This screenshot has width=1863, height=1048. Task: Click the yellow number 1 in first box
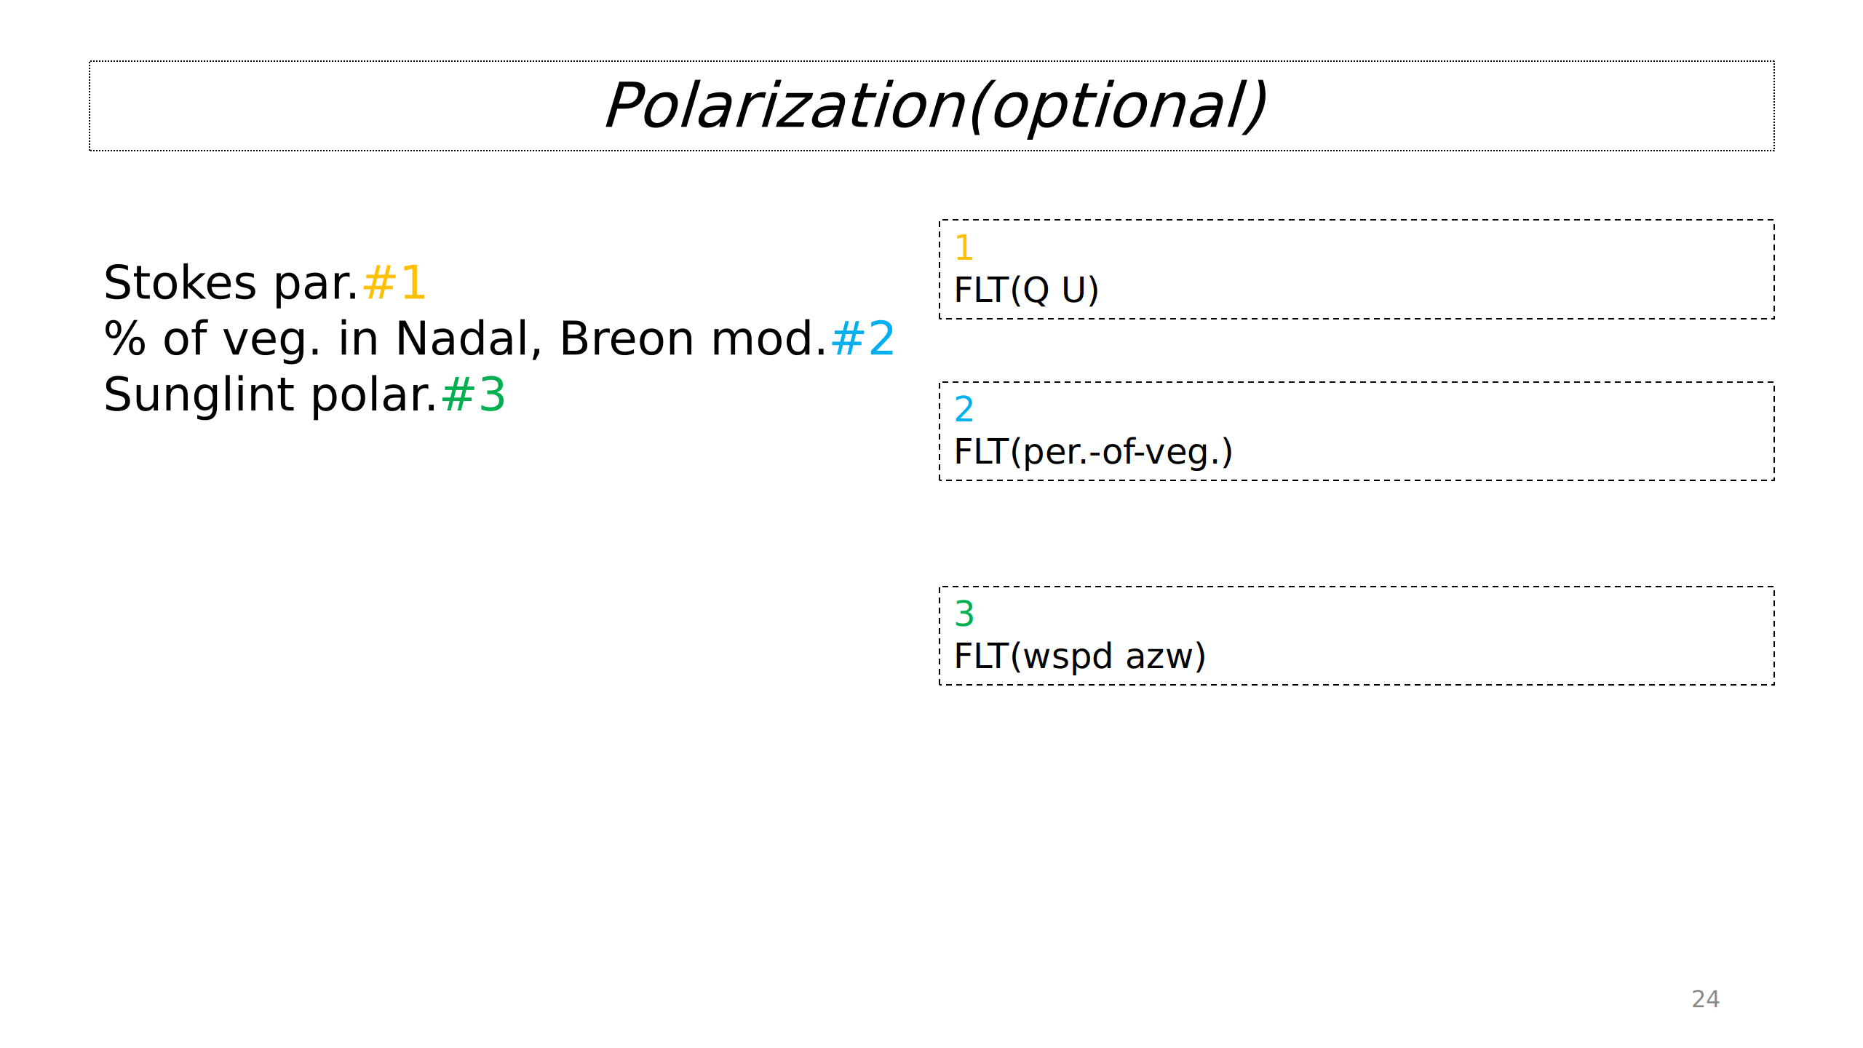[964, 247]
